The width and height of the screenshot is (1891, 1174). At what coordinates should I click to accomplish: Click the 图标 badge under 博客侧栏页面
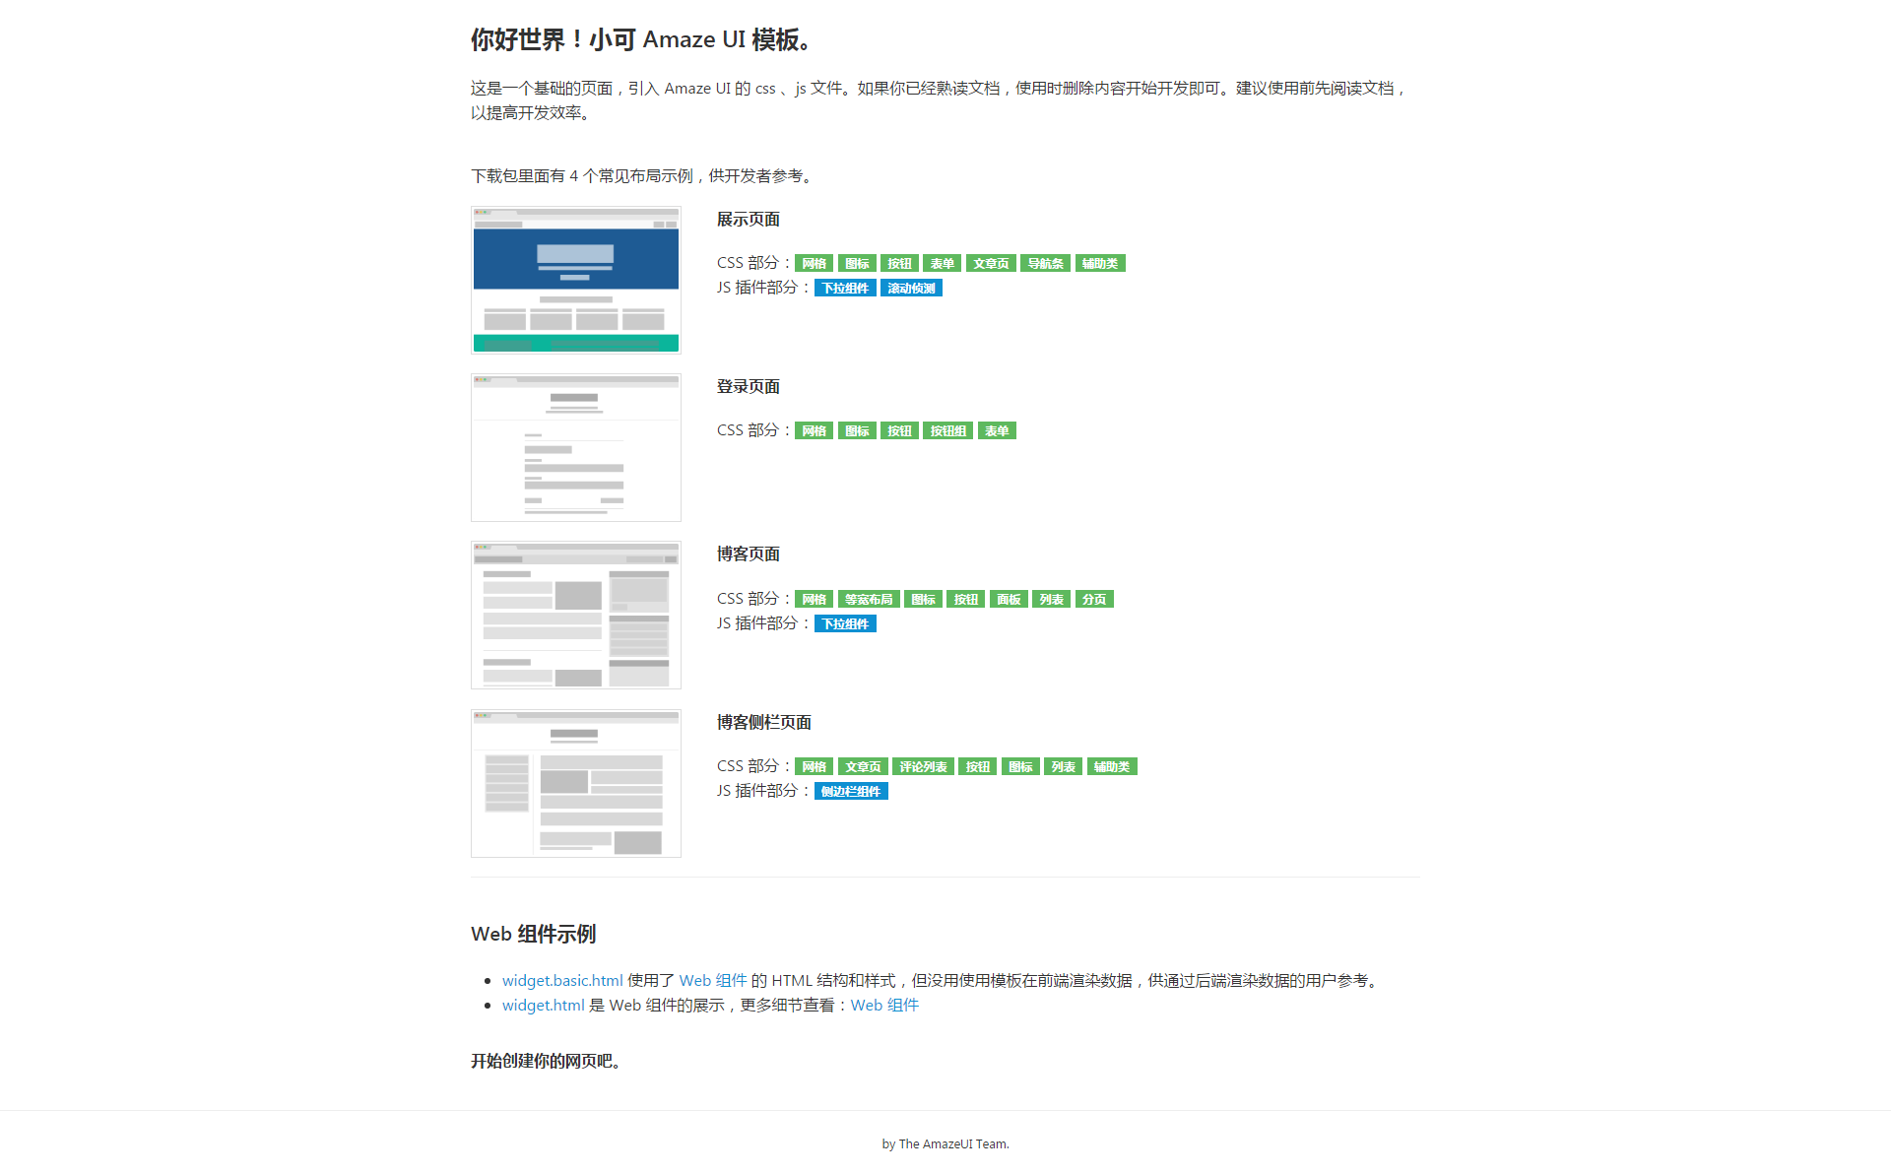click(1020, 766)
